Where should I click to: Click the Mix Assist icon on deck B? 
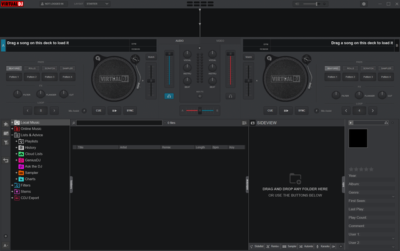316,111
